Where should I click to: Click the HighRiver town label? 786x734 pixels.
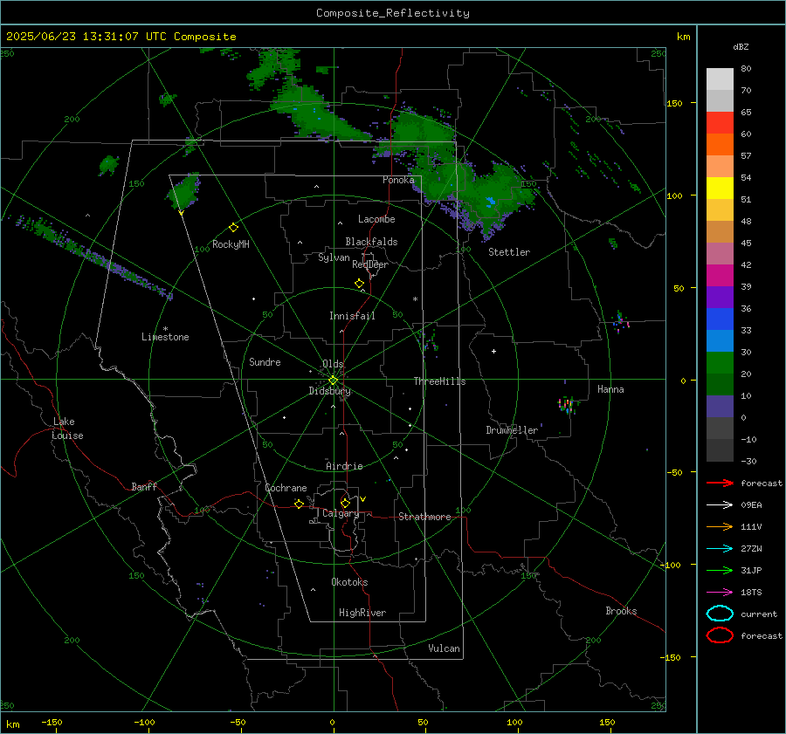click(362, 613)
